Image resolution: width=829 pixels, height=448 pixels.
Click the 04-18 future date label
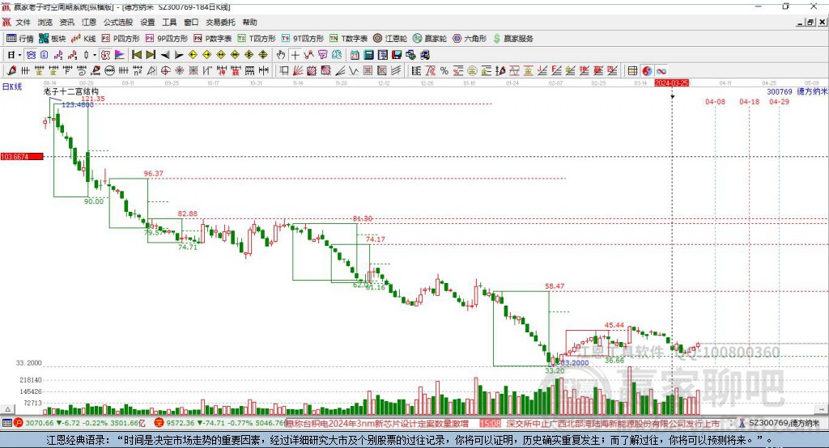749,101
